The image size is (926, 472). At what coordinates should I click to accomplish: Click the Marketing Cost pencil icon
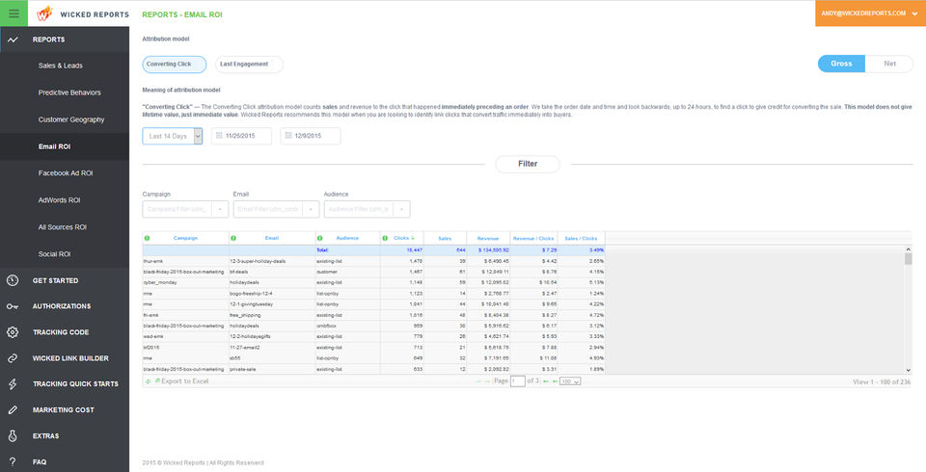[13, 409]
